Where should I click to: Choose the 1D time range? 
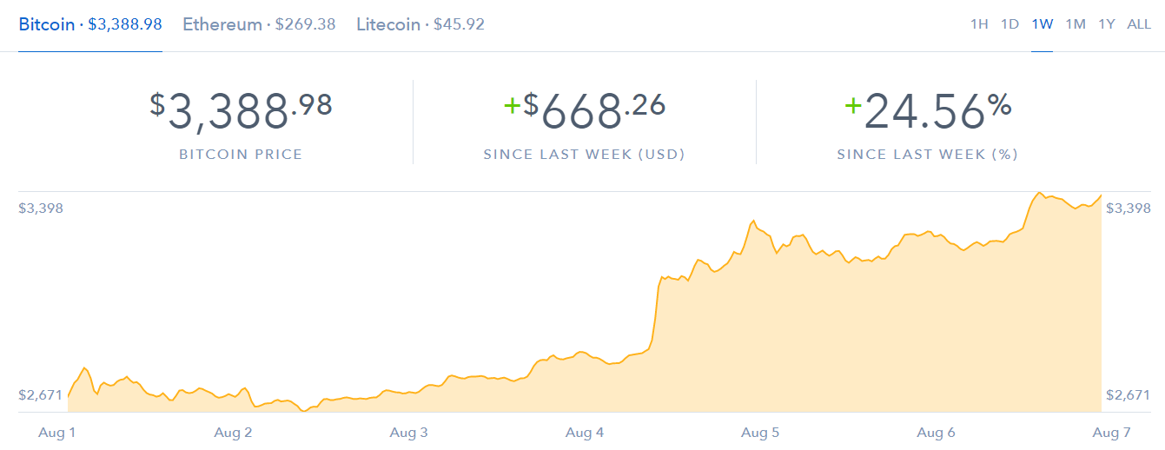[1009, 24]
